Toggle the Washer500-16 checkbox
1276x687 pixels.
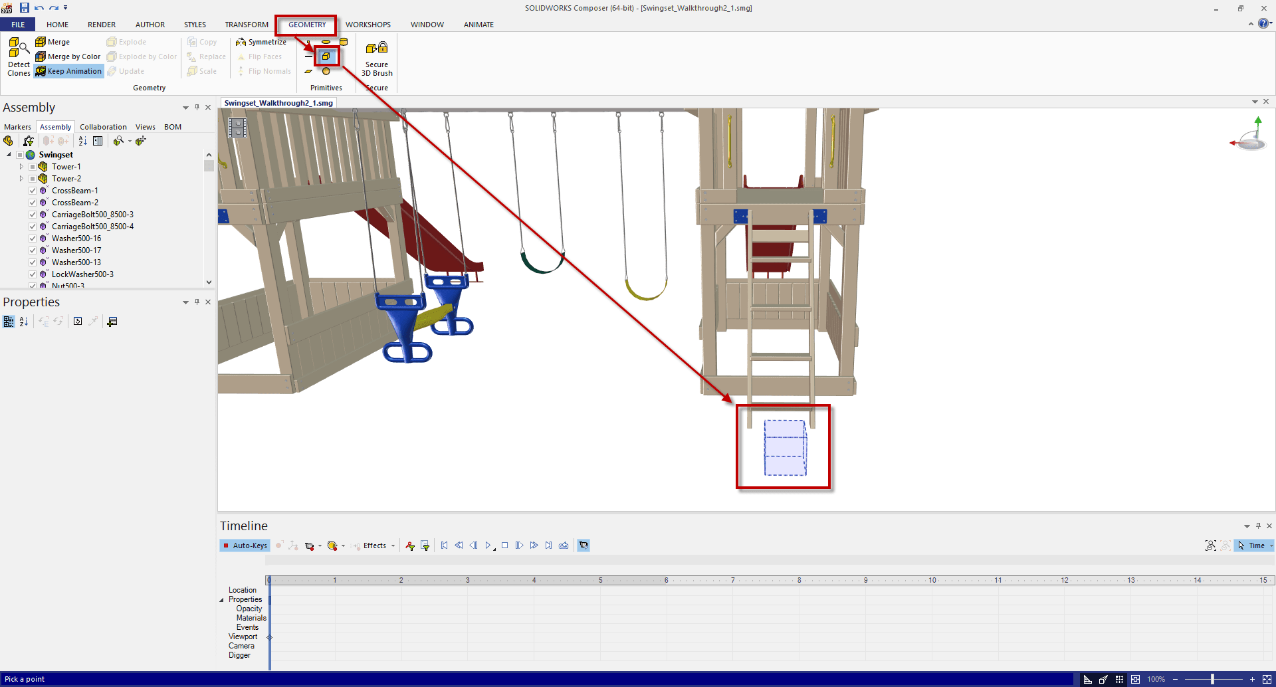click(x=33, y=239)
